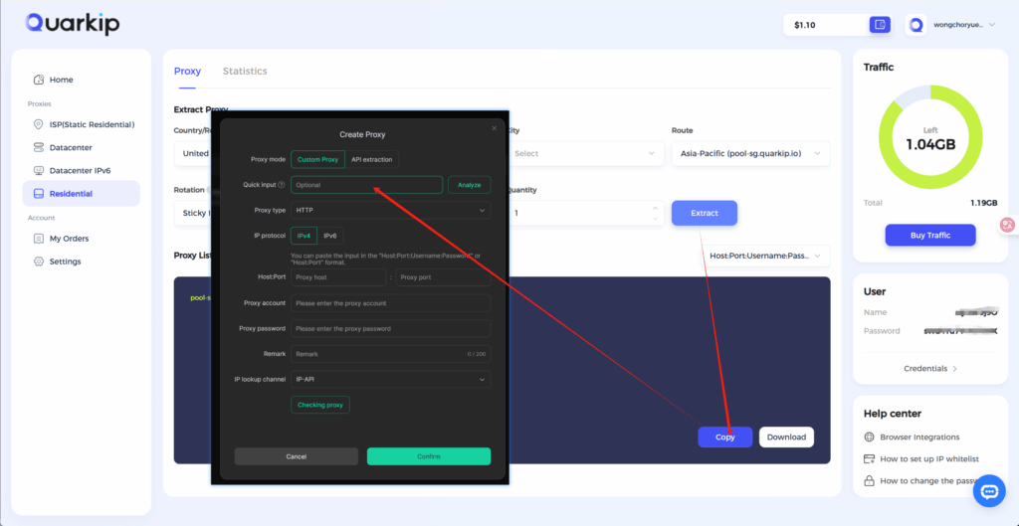Select the IPv4 protocol option

(x=305, y=236)
